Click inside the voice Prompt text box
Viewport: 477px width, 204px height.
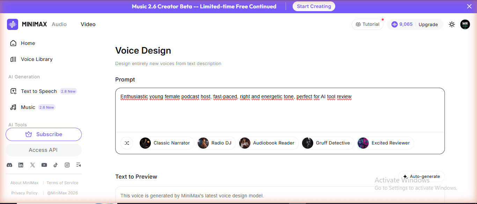280,110
